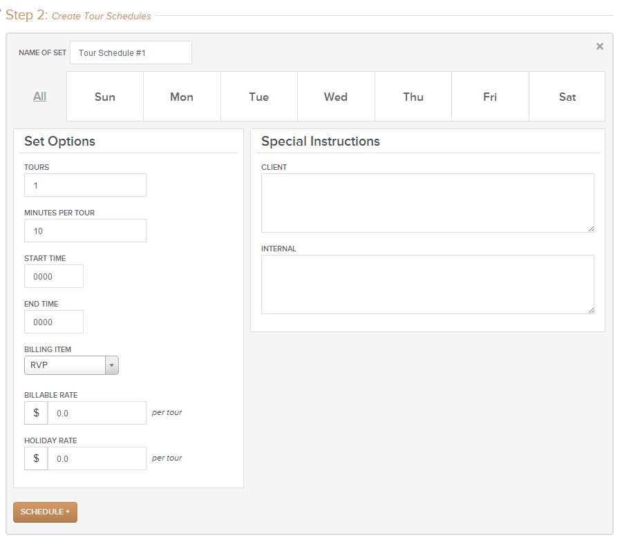Click the Tours number field
The image size is (622, 542).
(x=85, y=185)
